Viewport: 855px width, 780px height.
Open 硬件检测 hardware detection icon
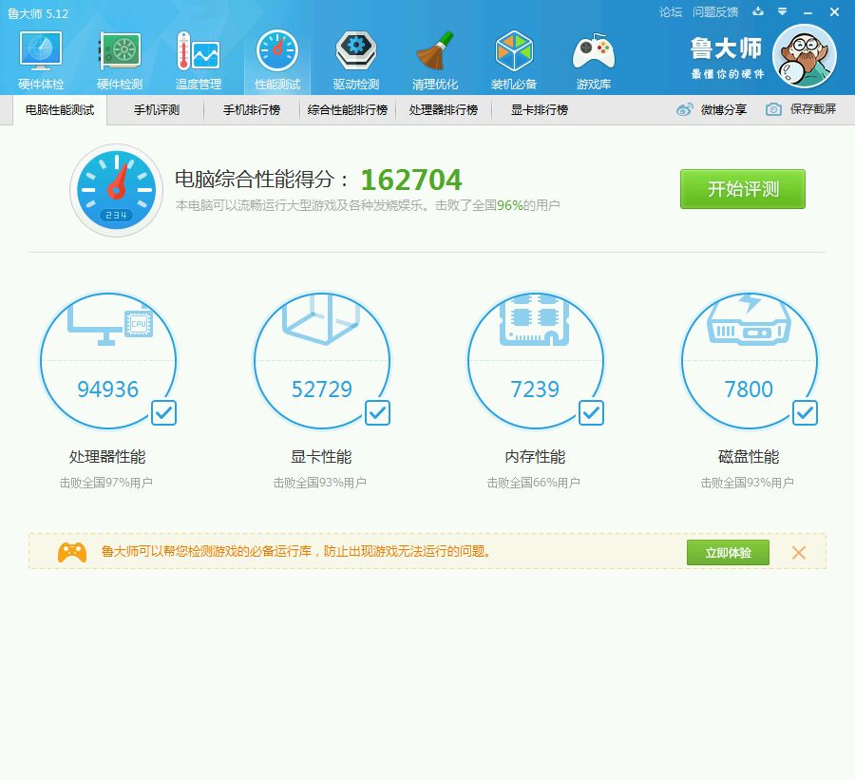click(x=120, y=50)
